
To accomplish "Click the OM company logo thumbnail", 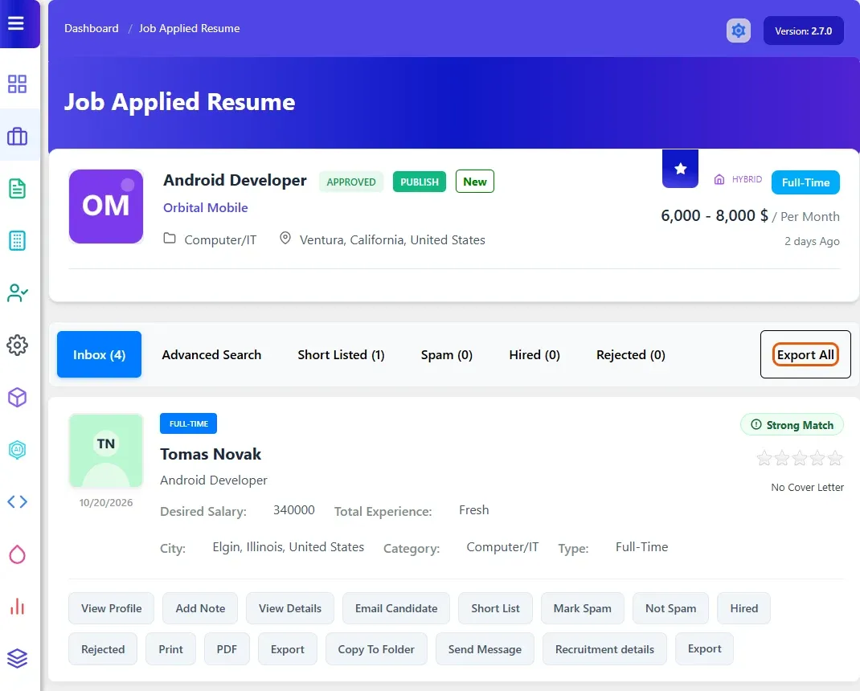I will [106, 206].
